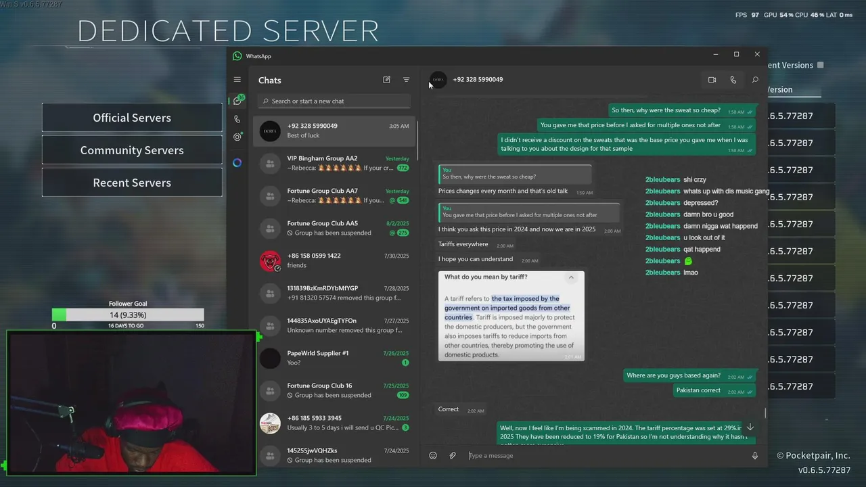Image resolution: width=866 pixels, height=487 pixels.
Task: Open Recent Servers in the game menu
Action: point(132,183)
